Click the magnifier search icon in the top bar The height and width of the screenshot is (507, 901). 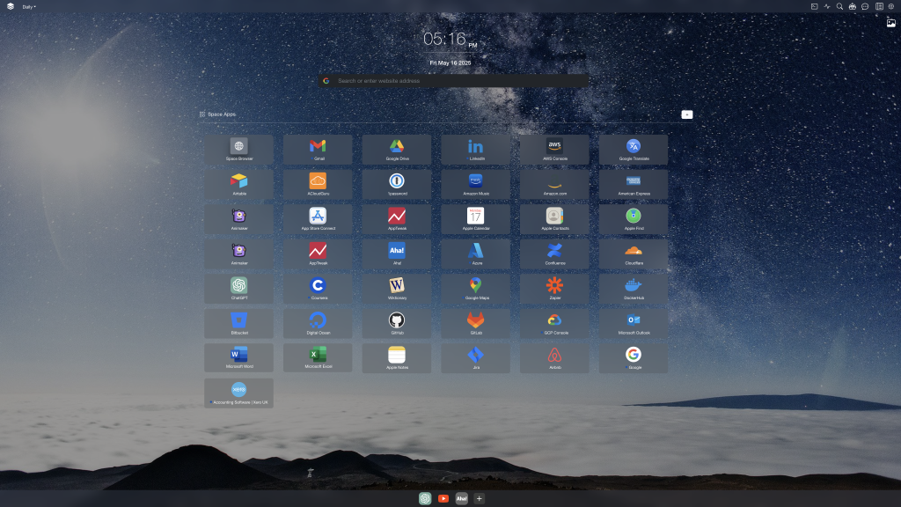(839, 6)
